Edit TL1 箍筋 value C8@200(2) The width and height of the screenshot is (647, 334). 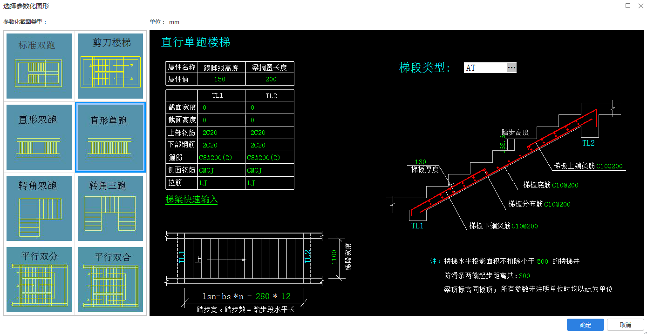click(216, 158)
